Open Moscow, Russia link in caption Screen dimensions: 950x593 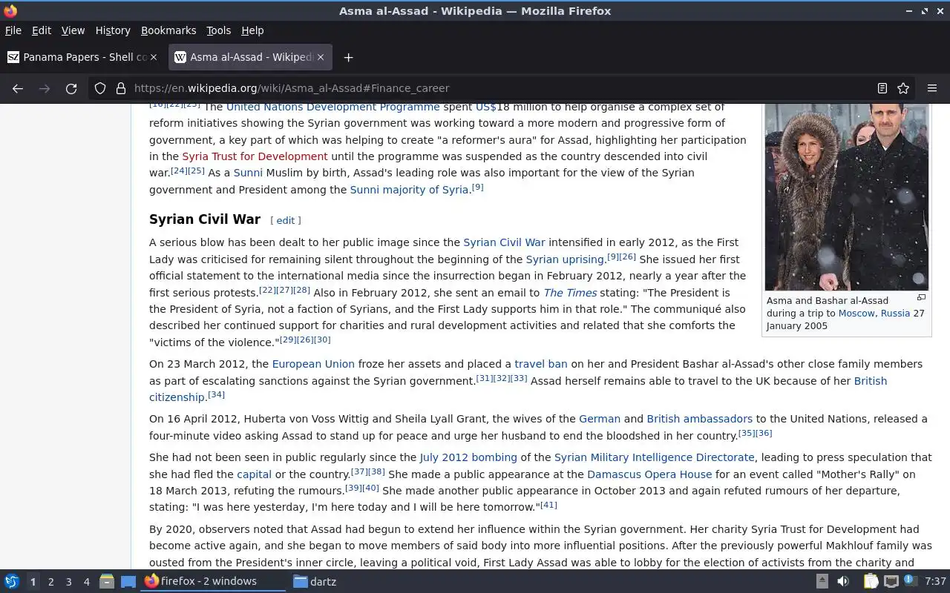[874, 314]
